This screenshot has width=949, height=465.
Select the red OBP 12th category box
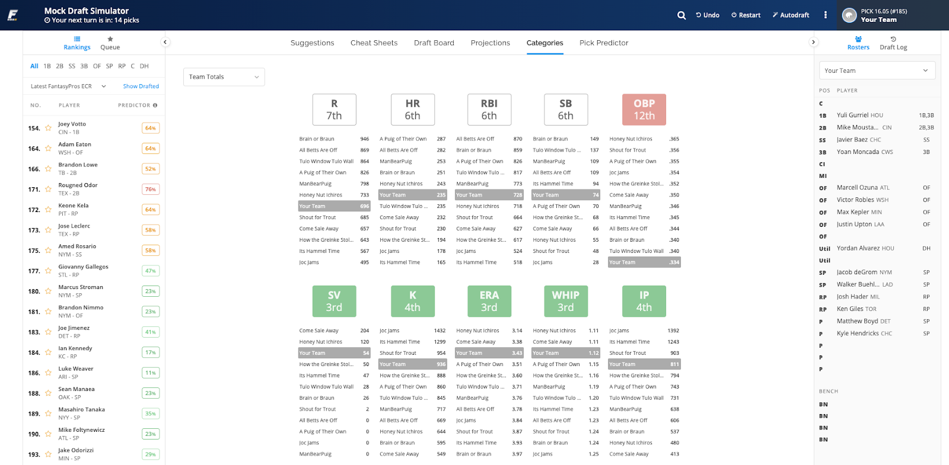click(x=644, y=110)
